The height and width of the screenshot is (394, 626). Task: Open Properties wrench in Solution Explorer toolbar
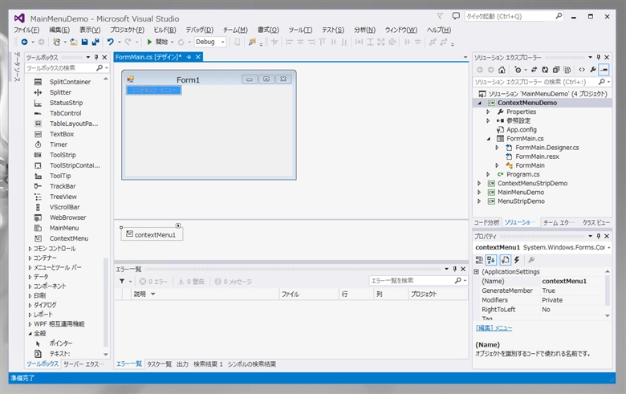593,70
